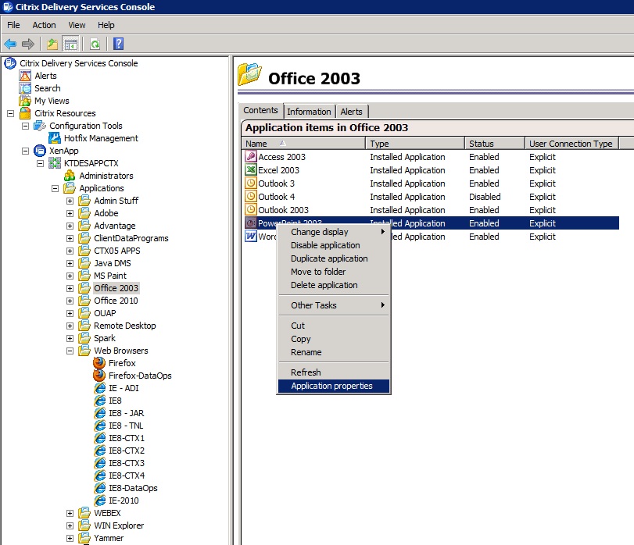Expand the Office 2010 folder
The width and height of the screenshot is (634, 545).
click(x=70, y=301)
